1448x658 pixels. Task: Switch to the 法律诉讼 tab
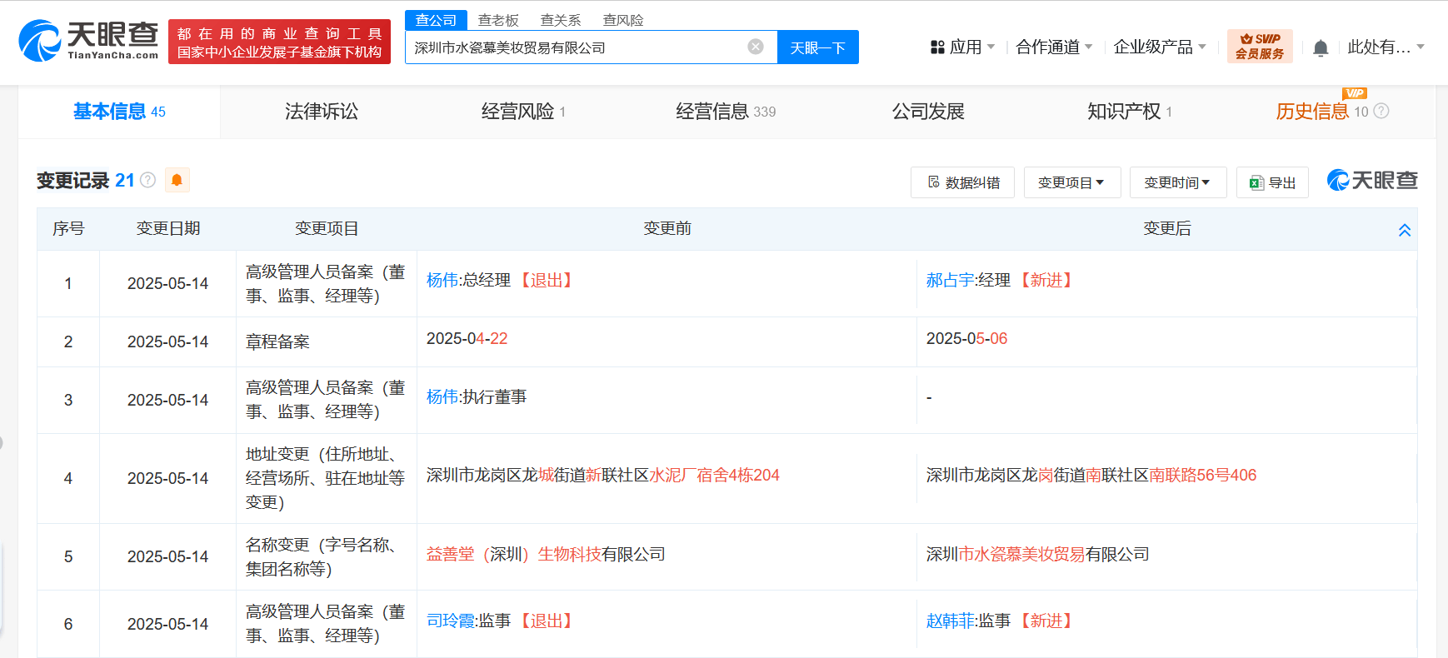tap(322, 112)
